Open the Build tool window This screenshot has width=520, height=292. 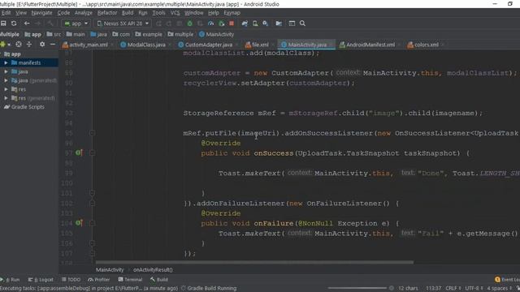coord(159,280)
